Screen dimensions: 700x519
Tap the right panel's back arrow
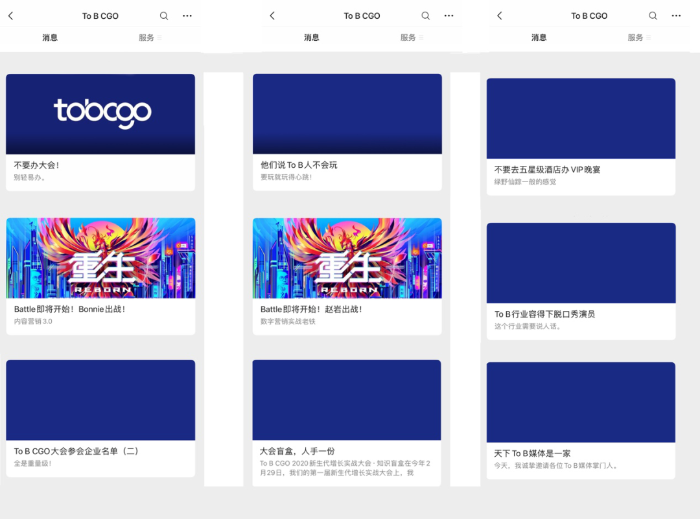(x=500, y=15)
